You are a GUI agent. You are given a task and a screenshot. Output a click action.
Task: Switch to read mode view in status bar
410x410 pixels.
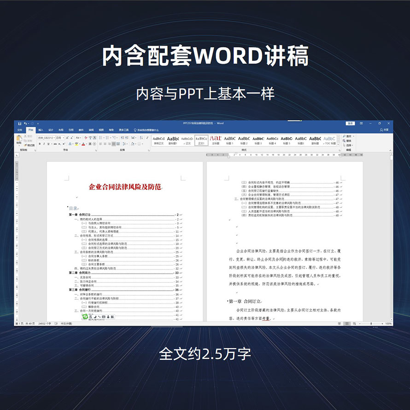click(339, 324)
